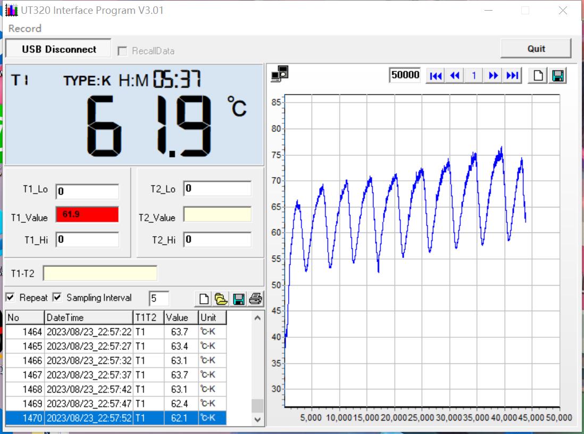
Task: Save data table with floppy icon
Action: coord(239,299)
